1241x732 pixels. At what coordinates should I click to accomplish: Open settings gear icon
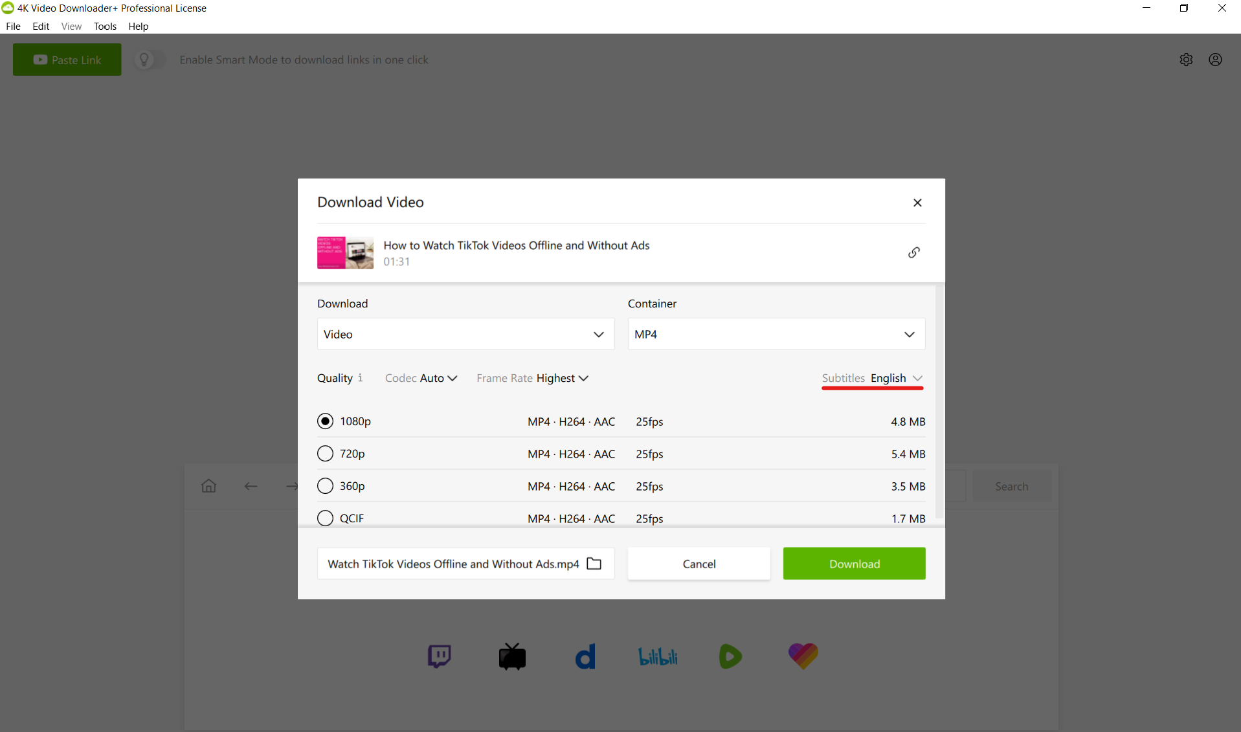click(x=1186, y=60)
